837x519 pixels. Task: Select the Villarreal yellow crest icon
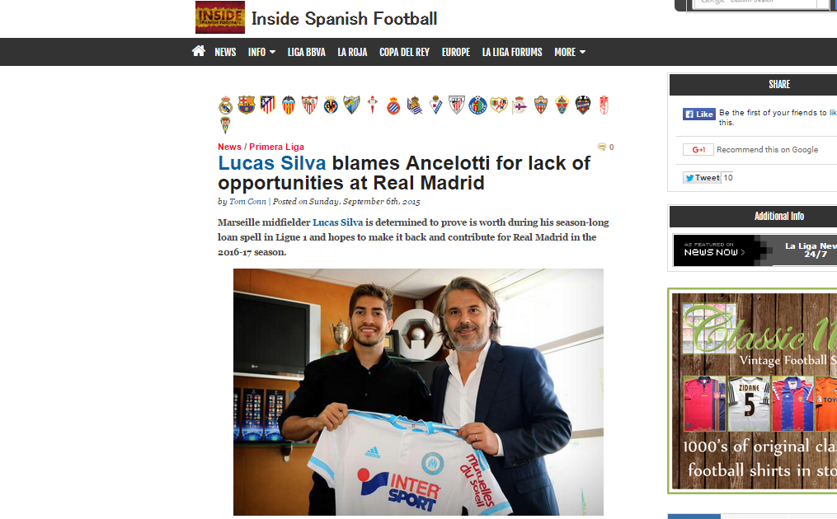click(x=331, y=105)
